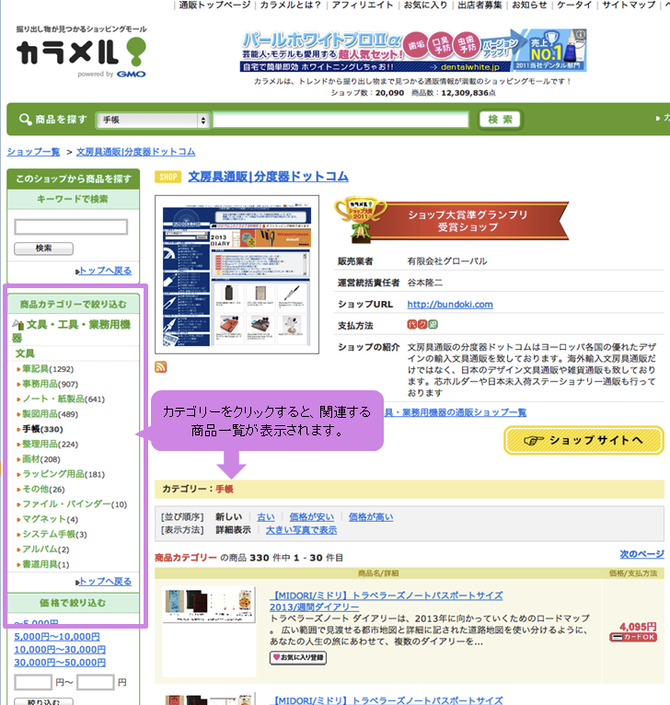This screenshot has width=670, height=705.
Task: Open 通販トップページ in the top menu
Action: [x=214, y=5]
